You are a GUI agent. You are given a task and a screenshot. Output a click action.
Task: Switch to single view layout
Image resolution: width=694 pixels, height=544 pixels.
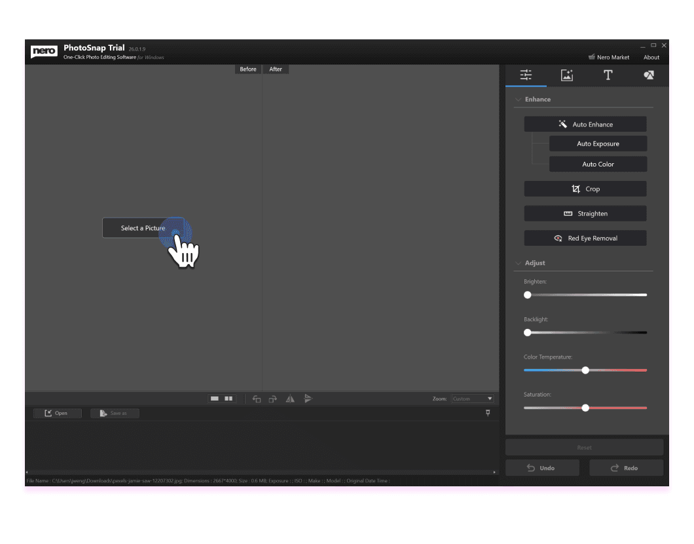point(215,398)
